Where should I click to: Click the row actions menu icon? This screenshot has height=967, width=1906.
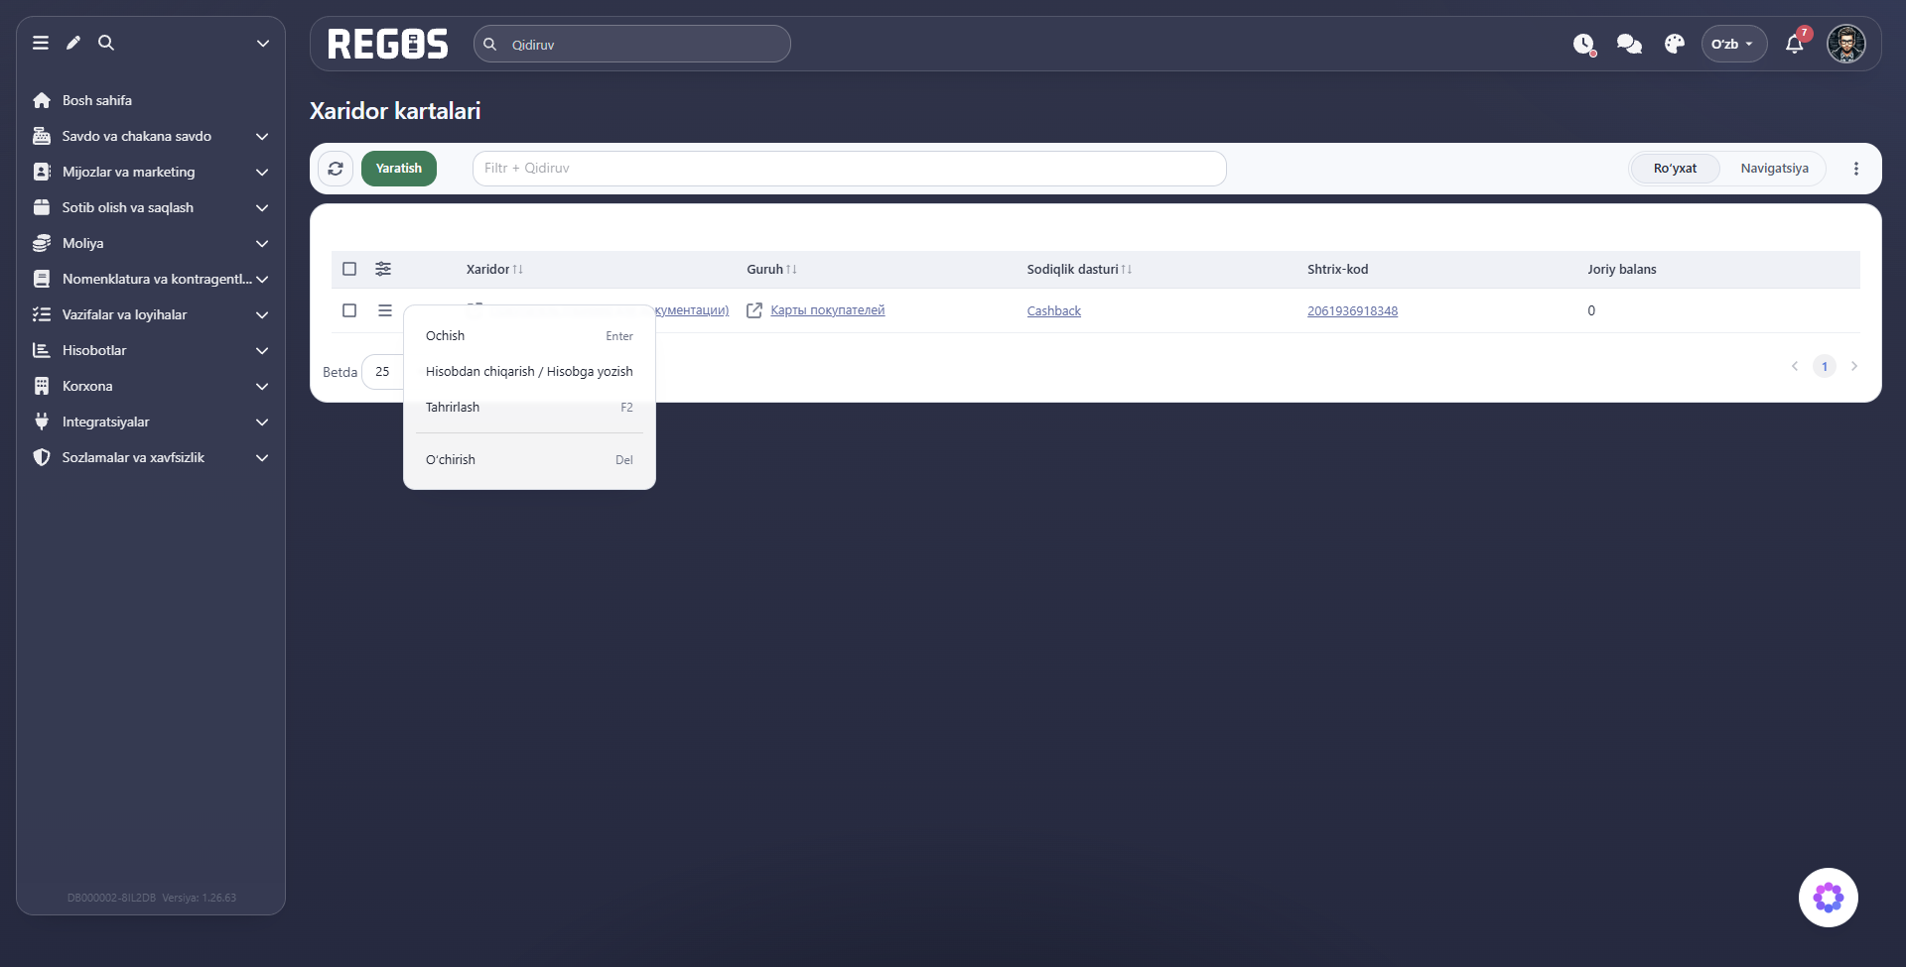tap(385, 310)
